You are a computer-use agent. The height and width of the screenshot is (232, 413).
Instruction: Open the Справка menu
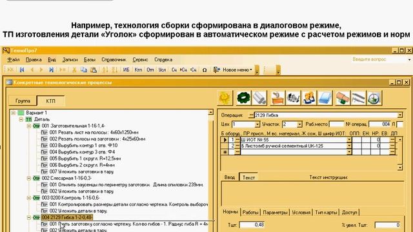(163, 60)
